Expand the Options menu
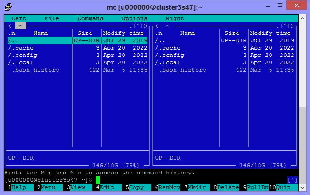 pos(134,18)
